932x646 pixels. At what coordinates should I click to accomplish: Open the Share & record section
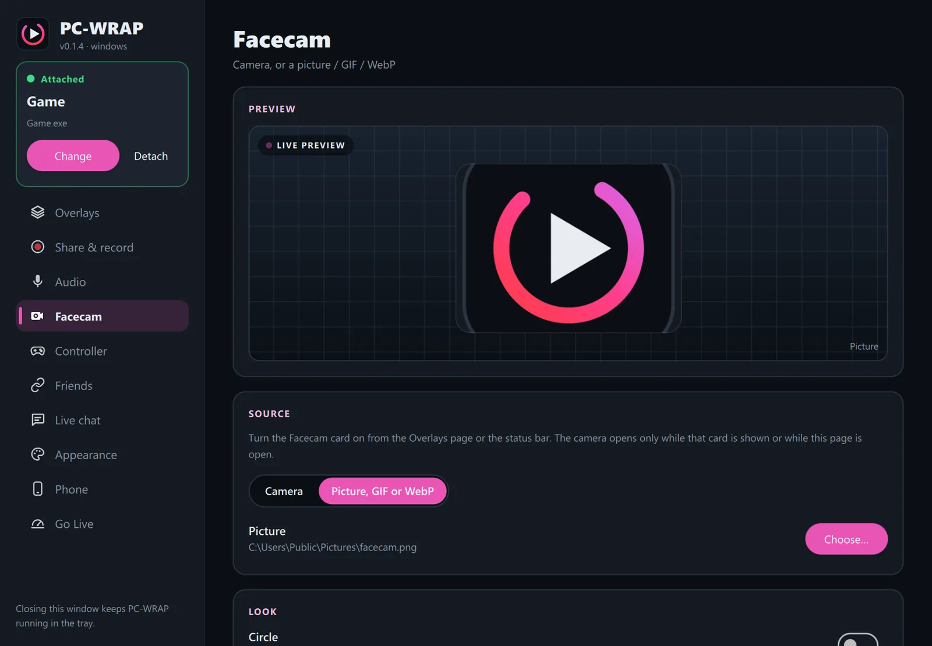click(x=102, y=247)
